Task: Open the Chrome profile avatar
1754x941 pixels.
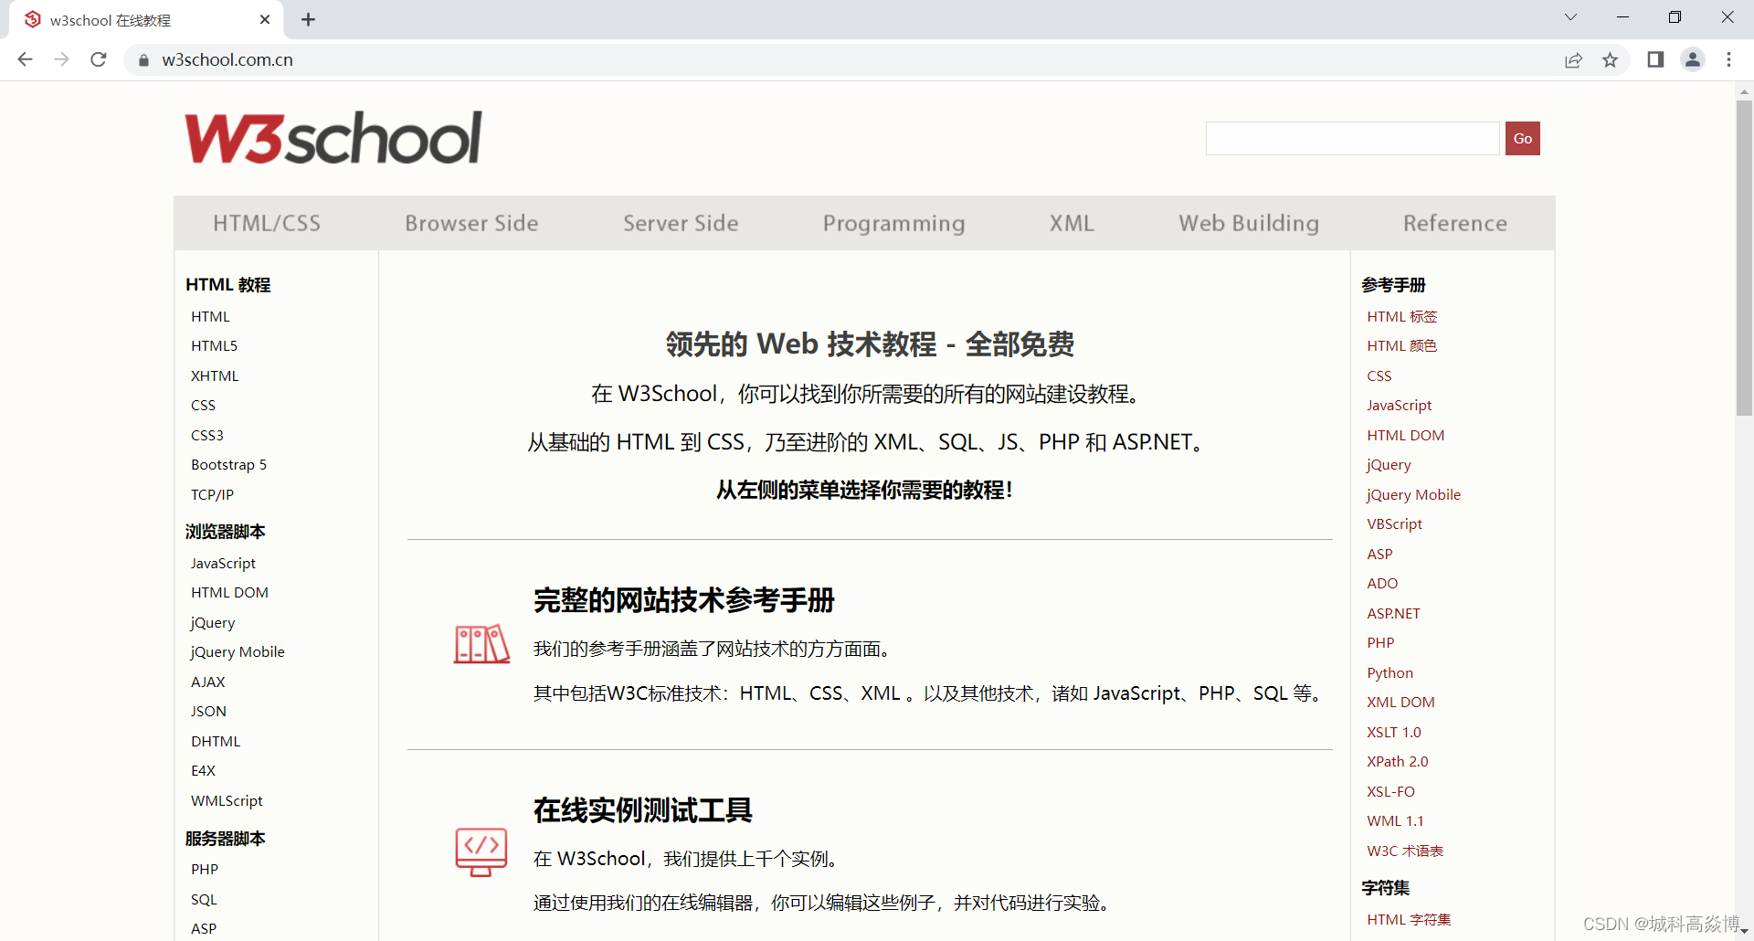Action: pyautogui.click(x=1693, y=59)
